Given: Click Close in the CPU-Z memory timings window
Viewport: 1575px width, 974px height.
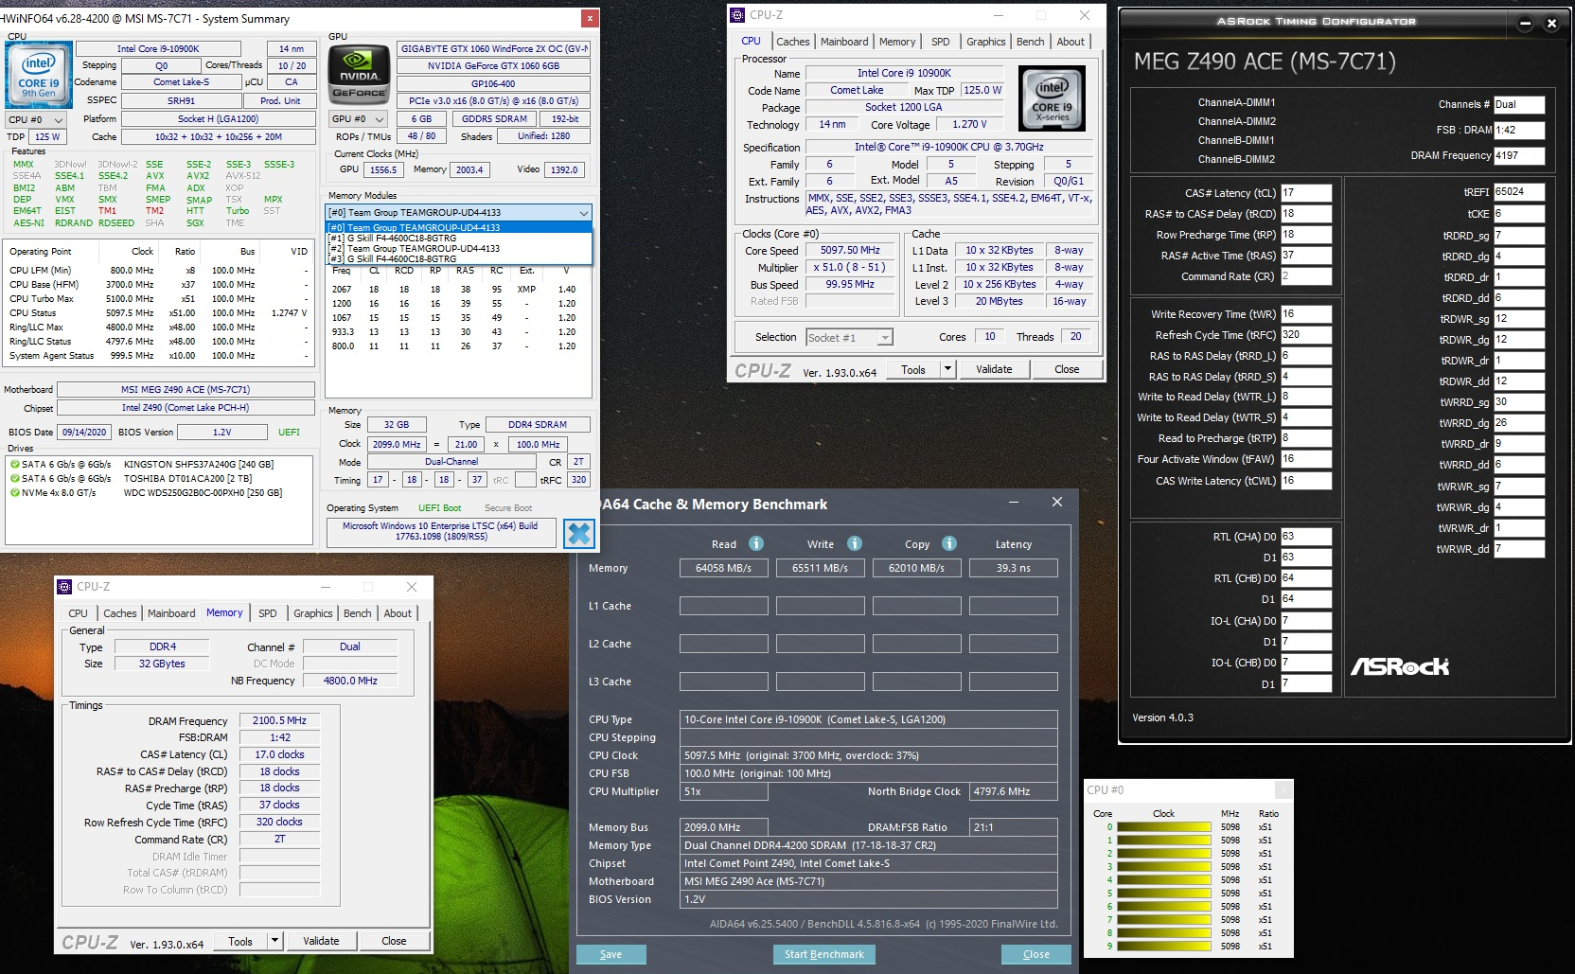Looking at the screenshot, I should [x=394, y=942].
